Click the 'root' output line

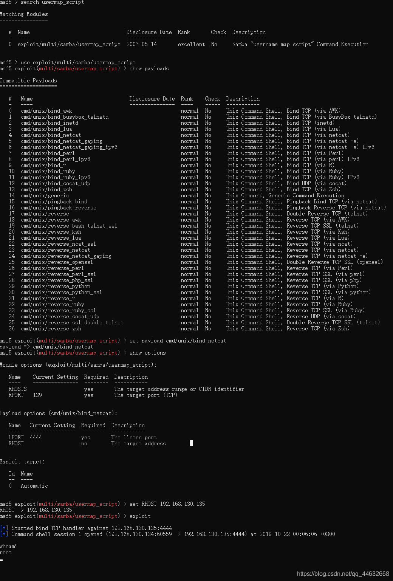coord(6,552)
